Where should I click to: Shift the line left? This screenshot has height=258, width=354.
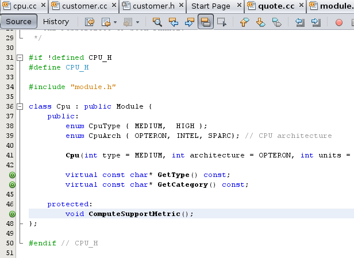299,22
